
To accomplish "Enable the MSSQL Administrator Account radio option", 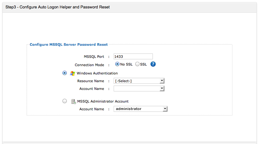I will click(64, 101).
